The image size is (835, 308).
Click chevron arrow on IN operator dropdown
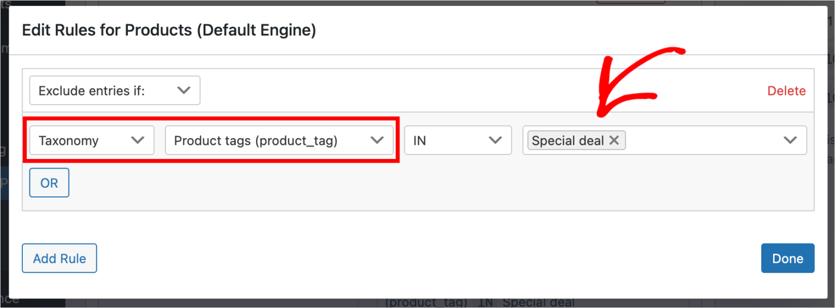(x=495, y=140)
